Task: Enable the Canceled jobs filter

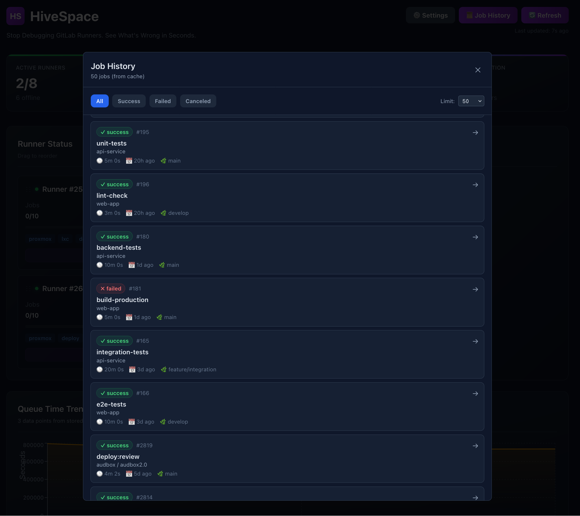Action: pos(198,101)
